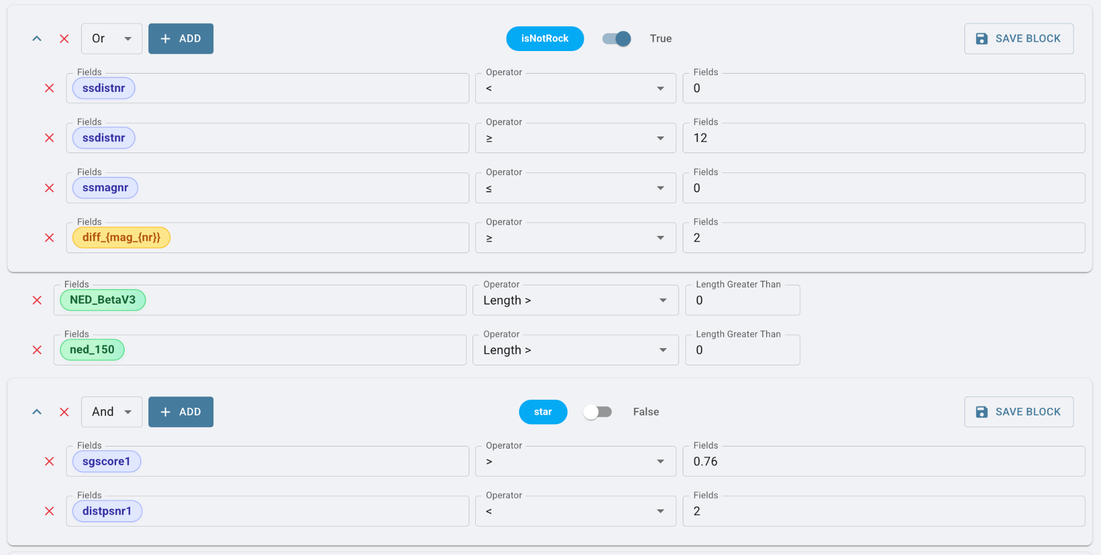Collapse the isNotRock block chevron
Viewport: 1101px width, 555px height.
pyautogui.click(x=37, y=39)
